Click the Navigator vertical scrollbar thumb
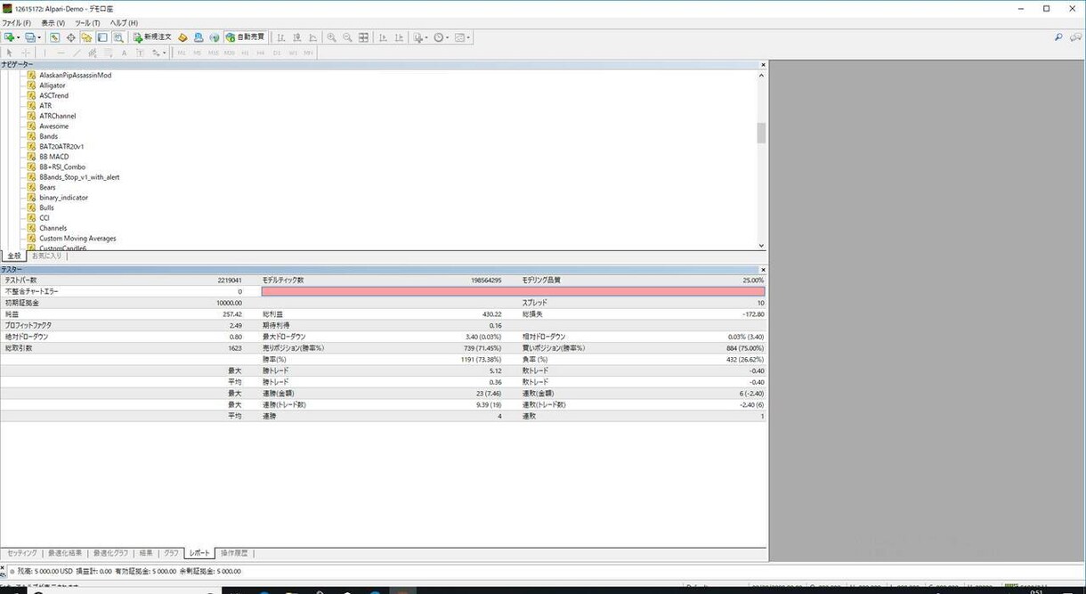This screenshot has width=1086, height=594. tap(761, 133)
